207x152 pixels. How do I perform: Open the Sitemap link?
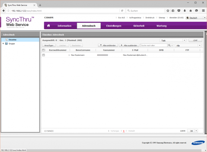[161, 17]
